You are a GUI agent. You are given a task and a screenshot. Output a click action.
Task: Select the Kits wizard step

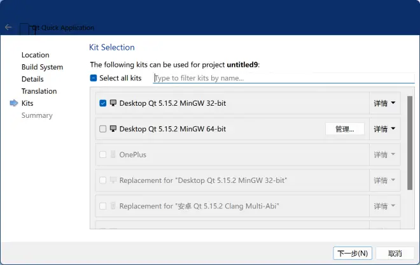click(x=27, y=103)
